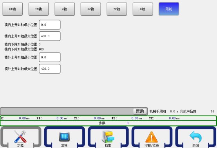Viewport: 217px width, 148px height.
Task: Open the 档案 file cabinet icon
Action: (108, 137)
